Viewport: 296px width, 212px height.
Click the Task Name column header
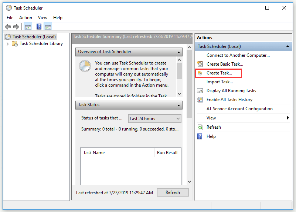click(x=118, y=153)
